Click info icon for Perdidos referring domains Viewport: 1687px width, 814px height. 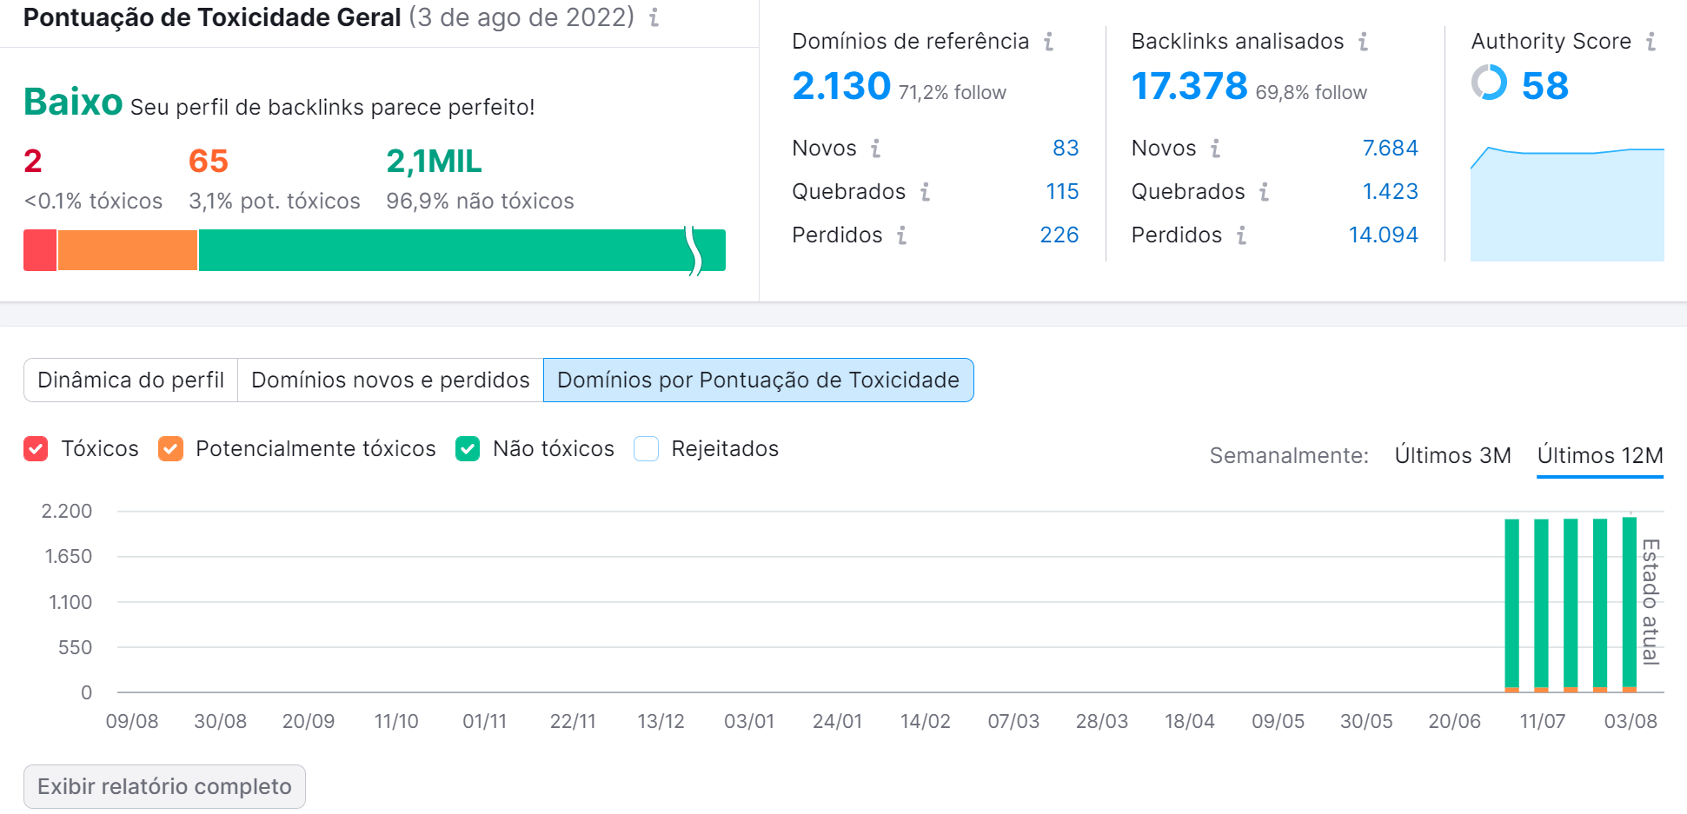(x=902, y=235)
